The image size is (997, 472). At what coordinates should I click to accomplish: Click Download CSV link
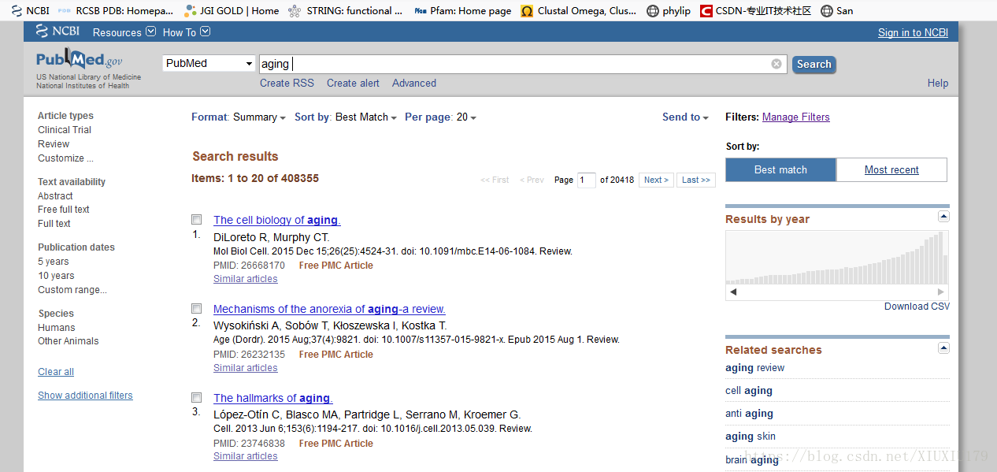pos(917,307)
